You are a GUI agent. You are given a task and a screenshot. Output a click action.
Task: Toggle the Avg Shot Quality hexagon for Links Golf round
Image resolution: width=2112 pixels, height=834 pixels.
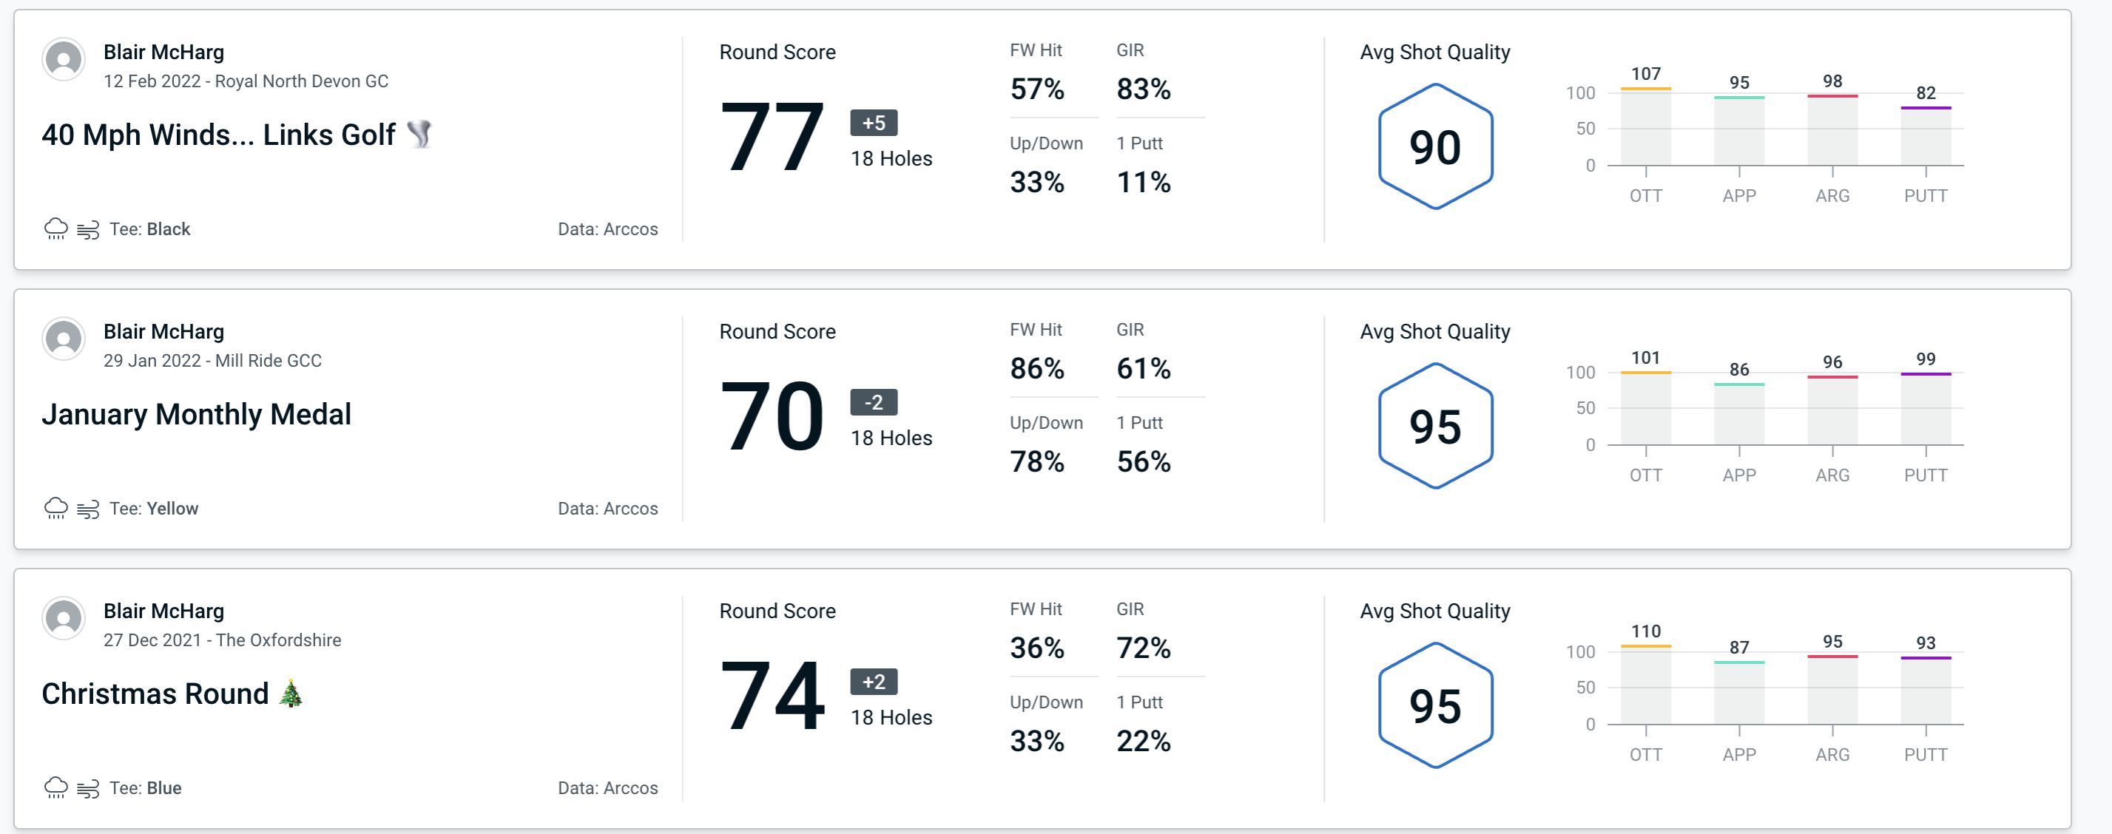coord(1433,144)
